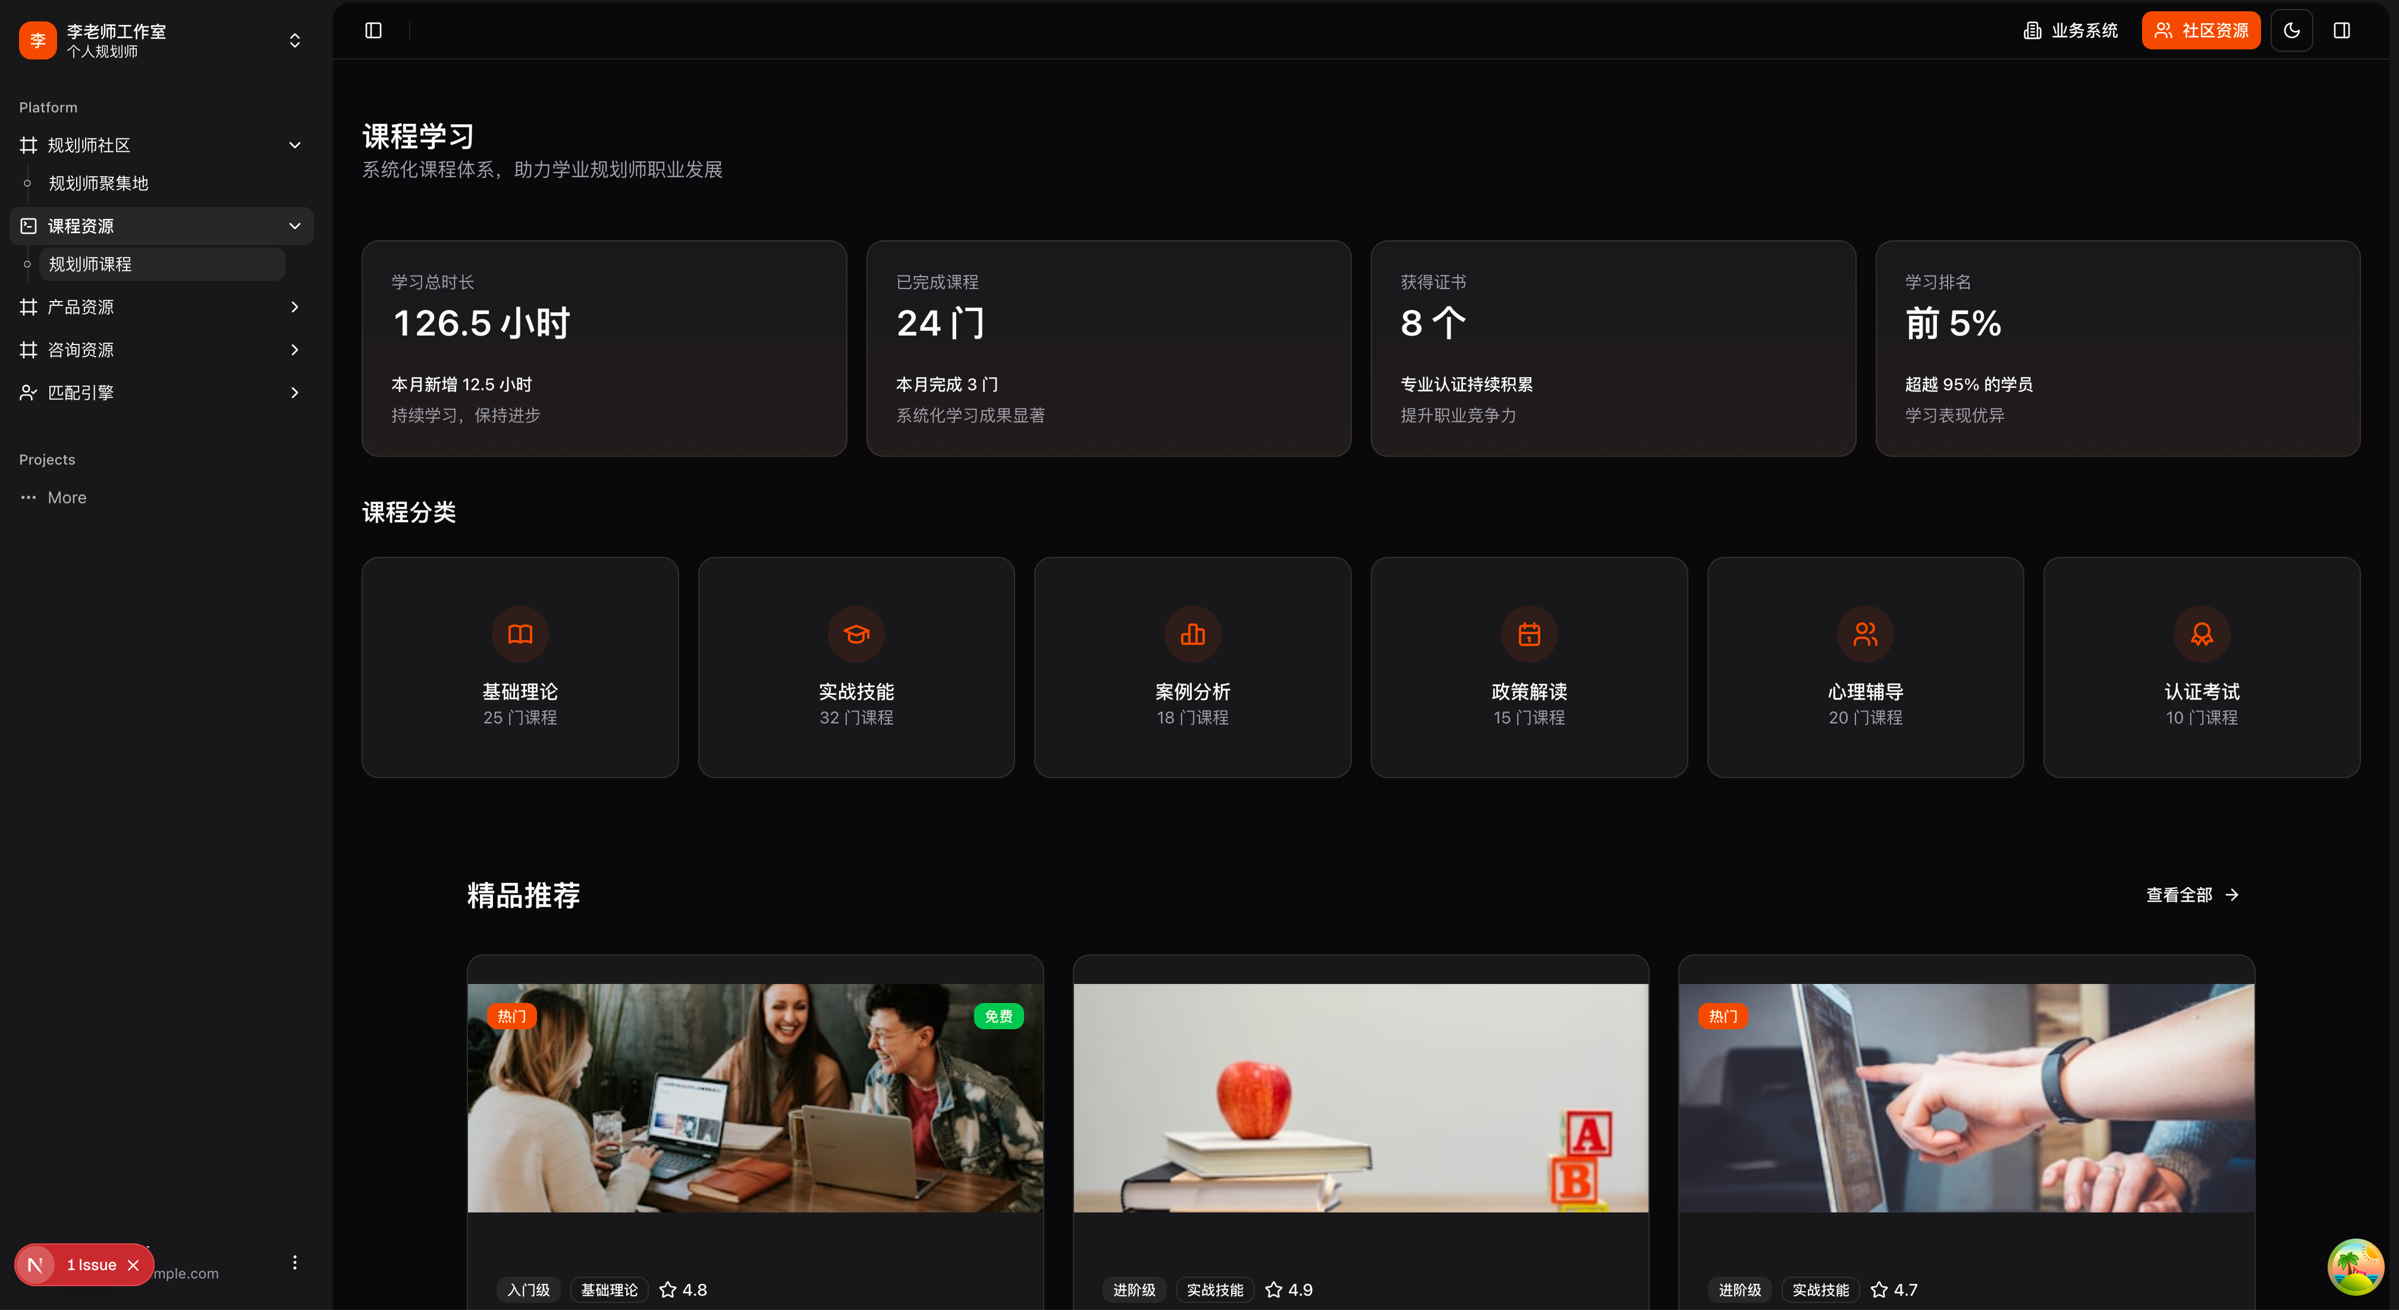
Task: Switch to dark mode with moon icon
Action: point(2291,31)
